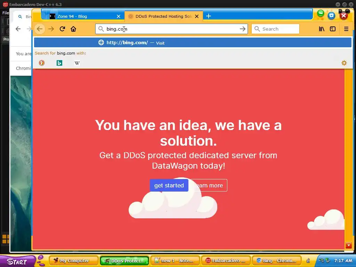The width and height of the screenshot is (356, 267).
Task: Open the Firefox hamburger menu
Action: [346, 29]
